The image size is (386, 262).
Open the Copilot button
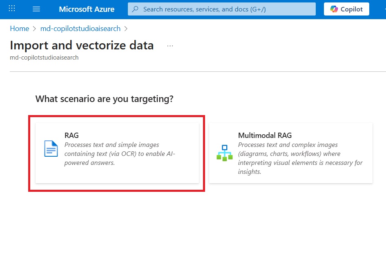pos(346,9)
